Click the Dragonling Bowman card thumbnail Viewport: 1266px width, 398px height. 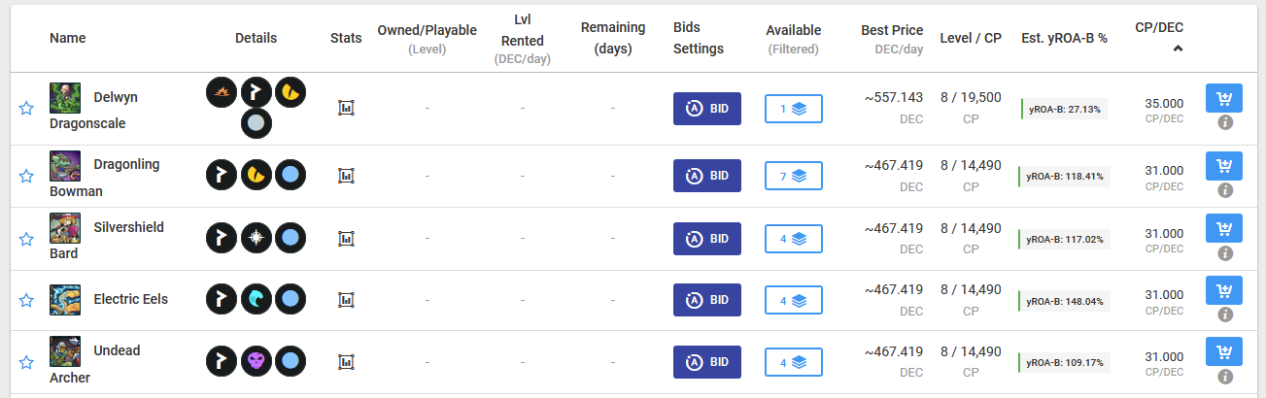(65, 166)
